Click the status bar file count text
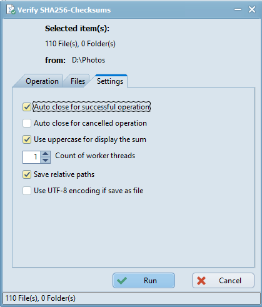Viewport: 262px width, 307px height. pos(40,298)
